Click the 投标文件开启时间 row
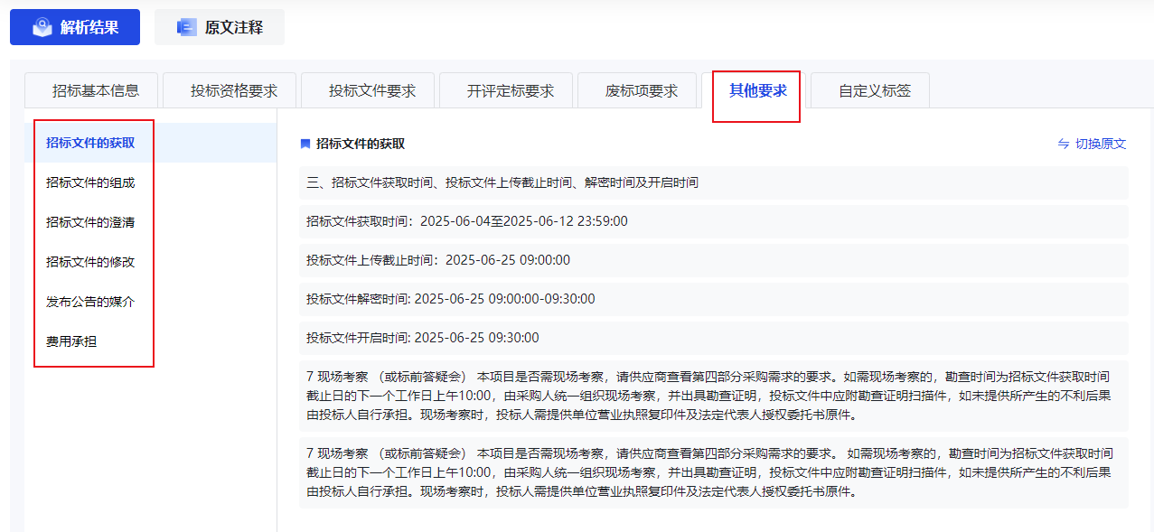1154x532 pixels. (714, 338)
